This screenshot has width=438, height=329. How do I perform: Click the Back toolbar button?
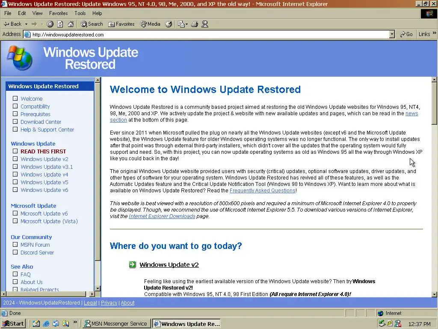tap(12, 24)
